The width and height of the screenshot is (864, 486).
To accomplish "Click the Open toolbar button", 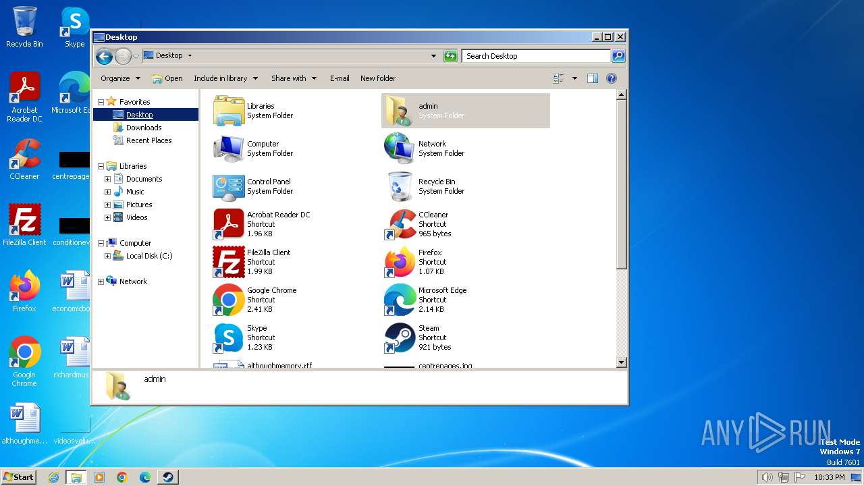I will (167, 78).
